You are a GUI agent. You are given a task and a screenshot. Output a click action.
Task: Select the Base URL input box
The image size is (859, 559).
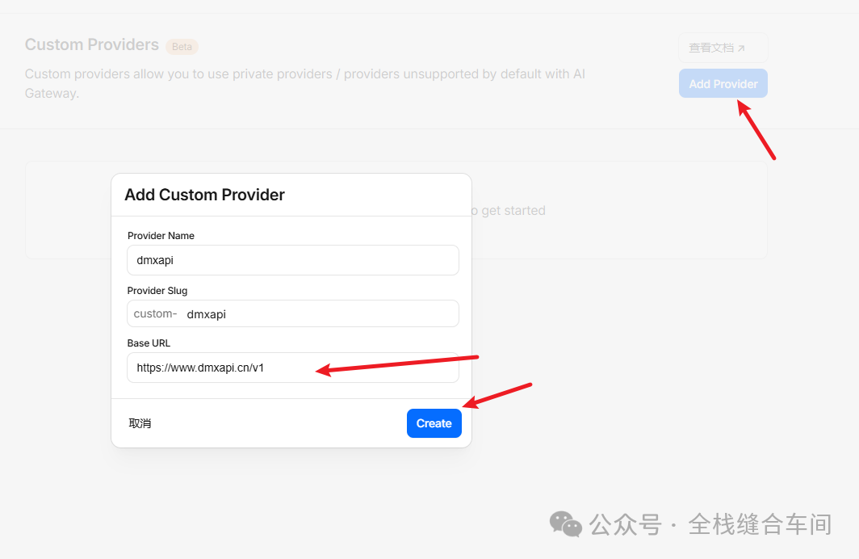pos(293,368)
